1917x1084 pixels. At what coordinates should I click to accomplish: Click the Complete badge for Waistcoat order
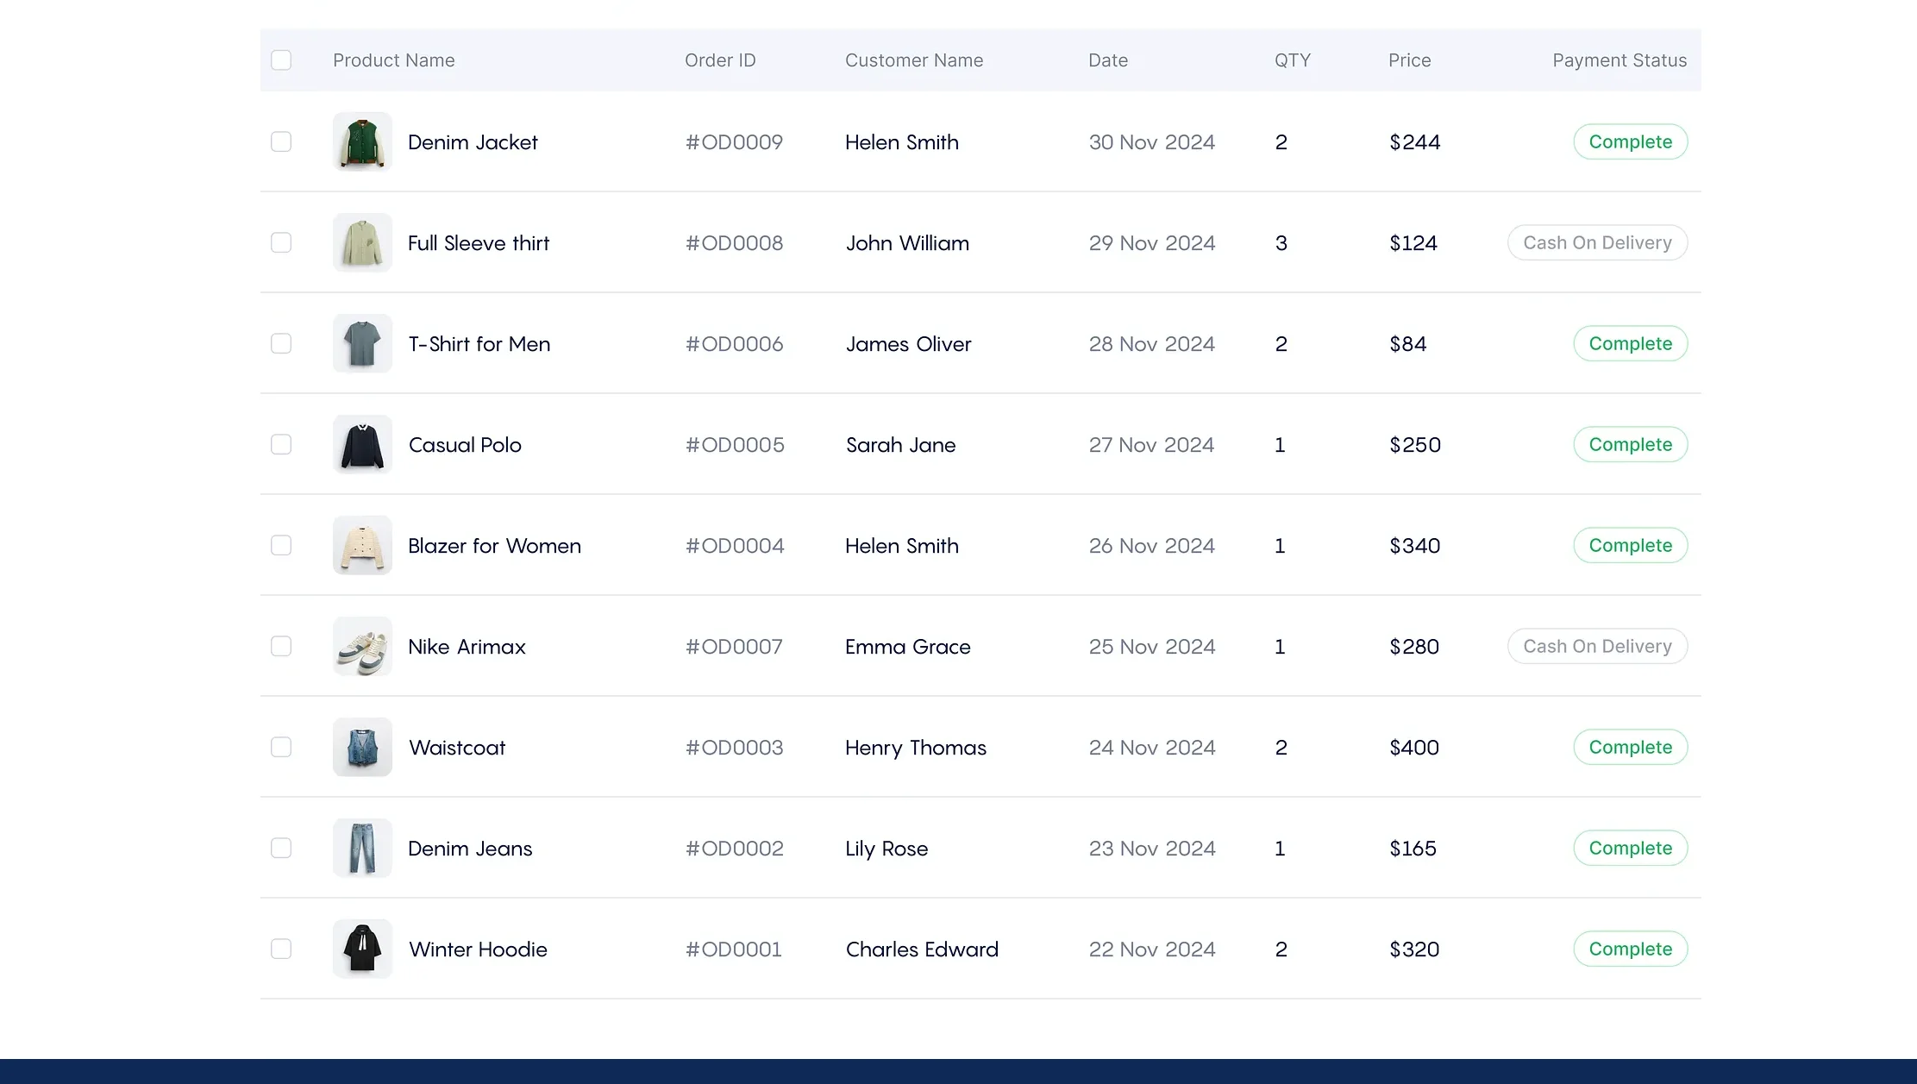coord(1630,747)
